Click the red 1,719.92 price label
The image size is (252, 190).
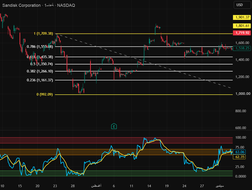242,33
